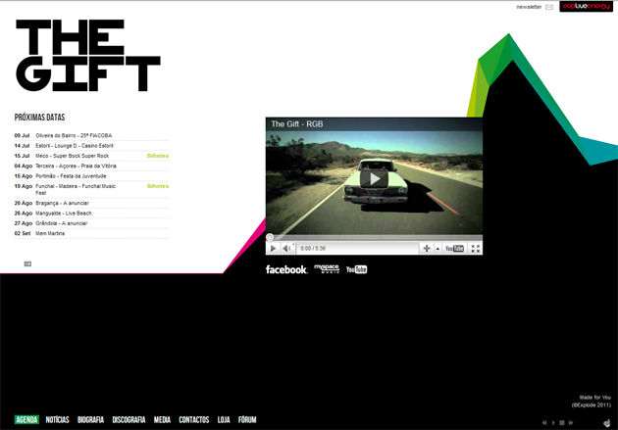This screenshot has height=430, width=618.
Task: Open the Fórum page
Action: 247,420
